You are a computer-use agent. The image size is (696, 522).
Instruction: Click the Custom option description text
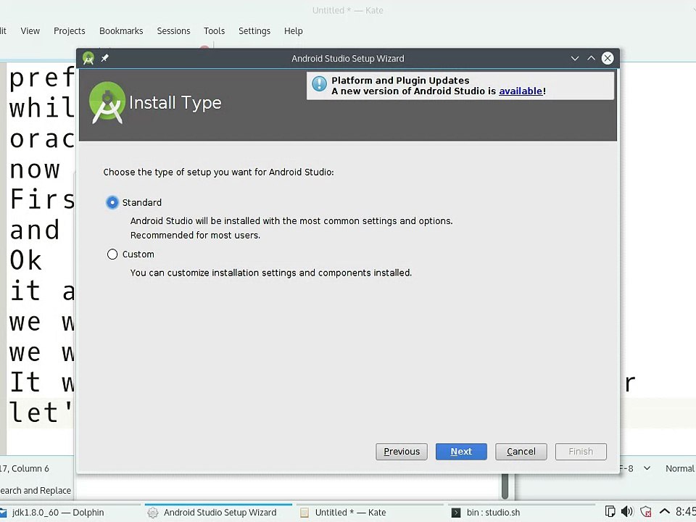coord(270,273)
